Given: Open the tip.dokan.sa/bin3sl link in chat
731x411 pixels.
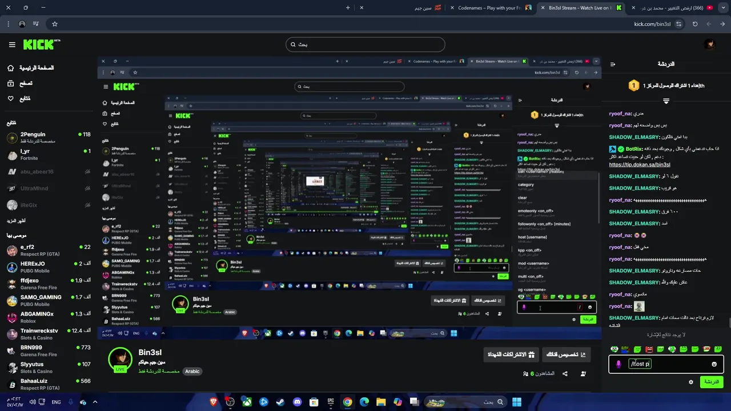Looking at the screenshot, I should tap(640, 164).
